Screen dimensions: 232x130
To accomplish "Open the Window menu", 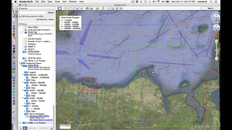I will pyautogui.click(x=73, y=2).
